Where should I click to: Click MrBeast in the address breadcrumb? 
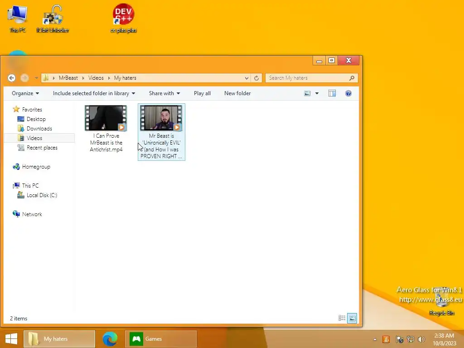pos(68,78)
